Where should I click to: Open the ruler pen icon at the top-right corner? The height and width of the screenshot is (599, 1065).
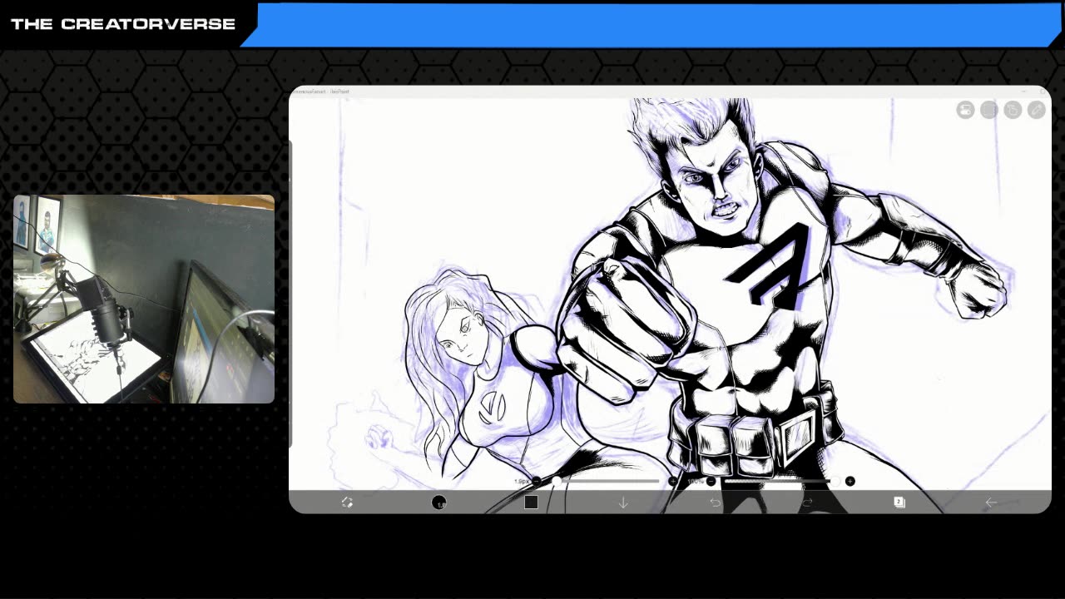tap(1036, 110)
